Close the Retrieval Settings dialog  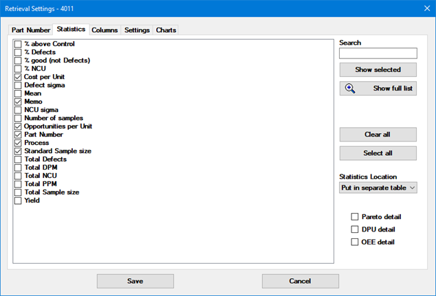tap(419, 10)
